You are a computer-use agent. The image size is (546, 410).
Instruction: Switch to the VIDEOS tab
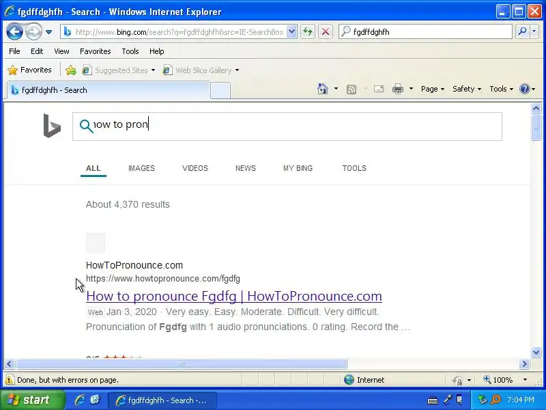[x=195, y=168]
